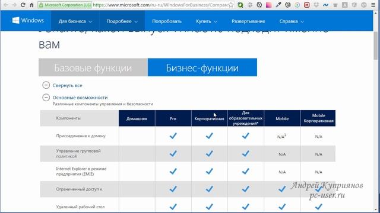Screen dimensions: 380x213
Task: Open the gray globe extension
Action: click(x=287, y=5)
